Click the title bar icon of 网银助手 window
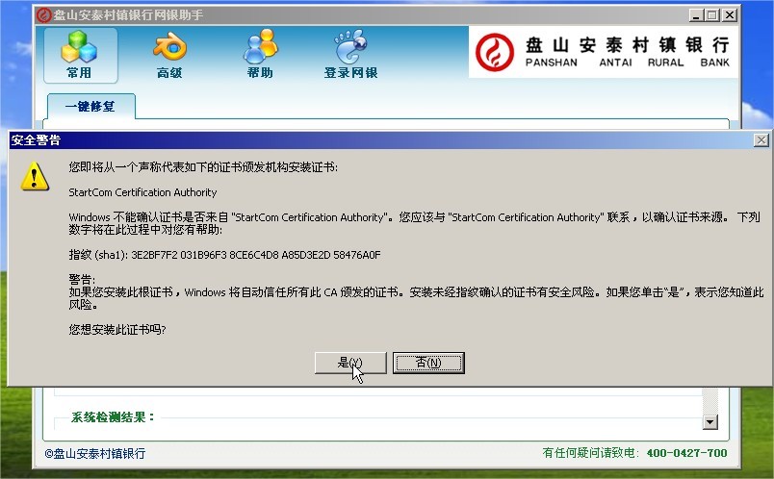 (44, 15)
